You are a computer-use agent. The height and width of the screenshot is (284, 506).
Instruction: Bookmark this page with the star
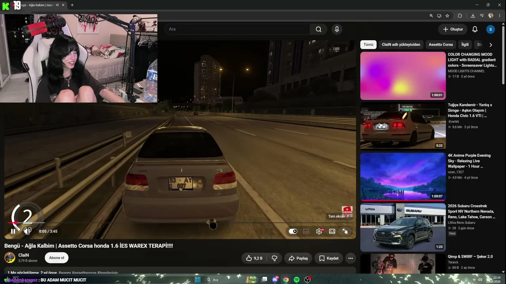[447, 16]
